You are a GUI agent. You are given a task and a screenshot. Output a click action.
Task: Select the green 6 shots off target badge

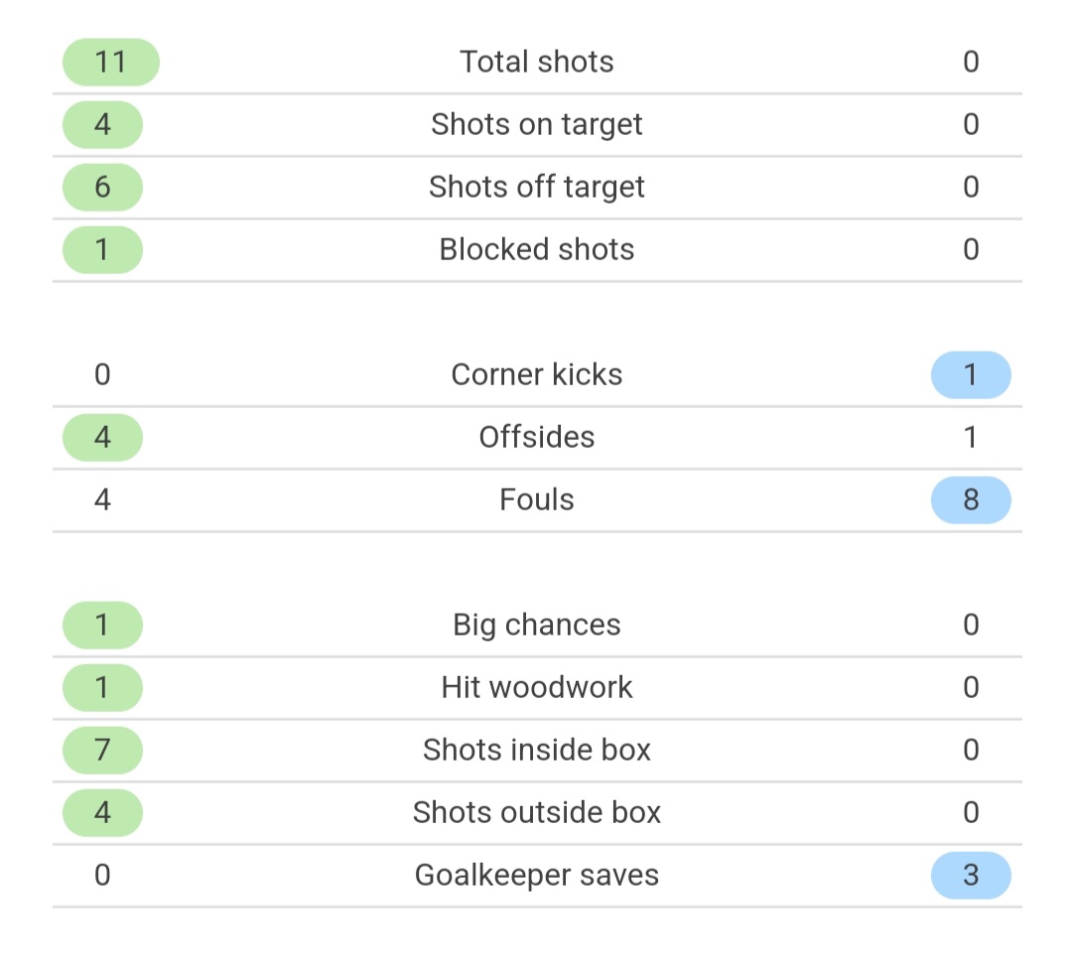[x=102, y=188]
